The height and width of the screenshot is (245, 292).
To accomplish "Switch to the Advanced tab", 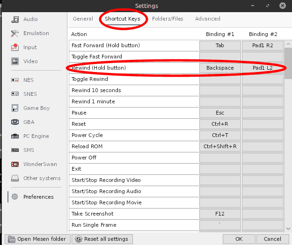I will (207, 19).
